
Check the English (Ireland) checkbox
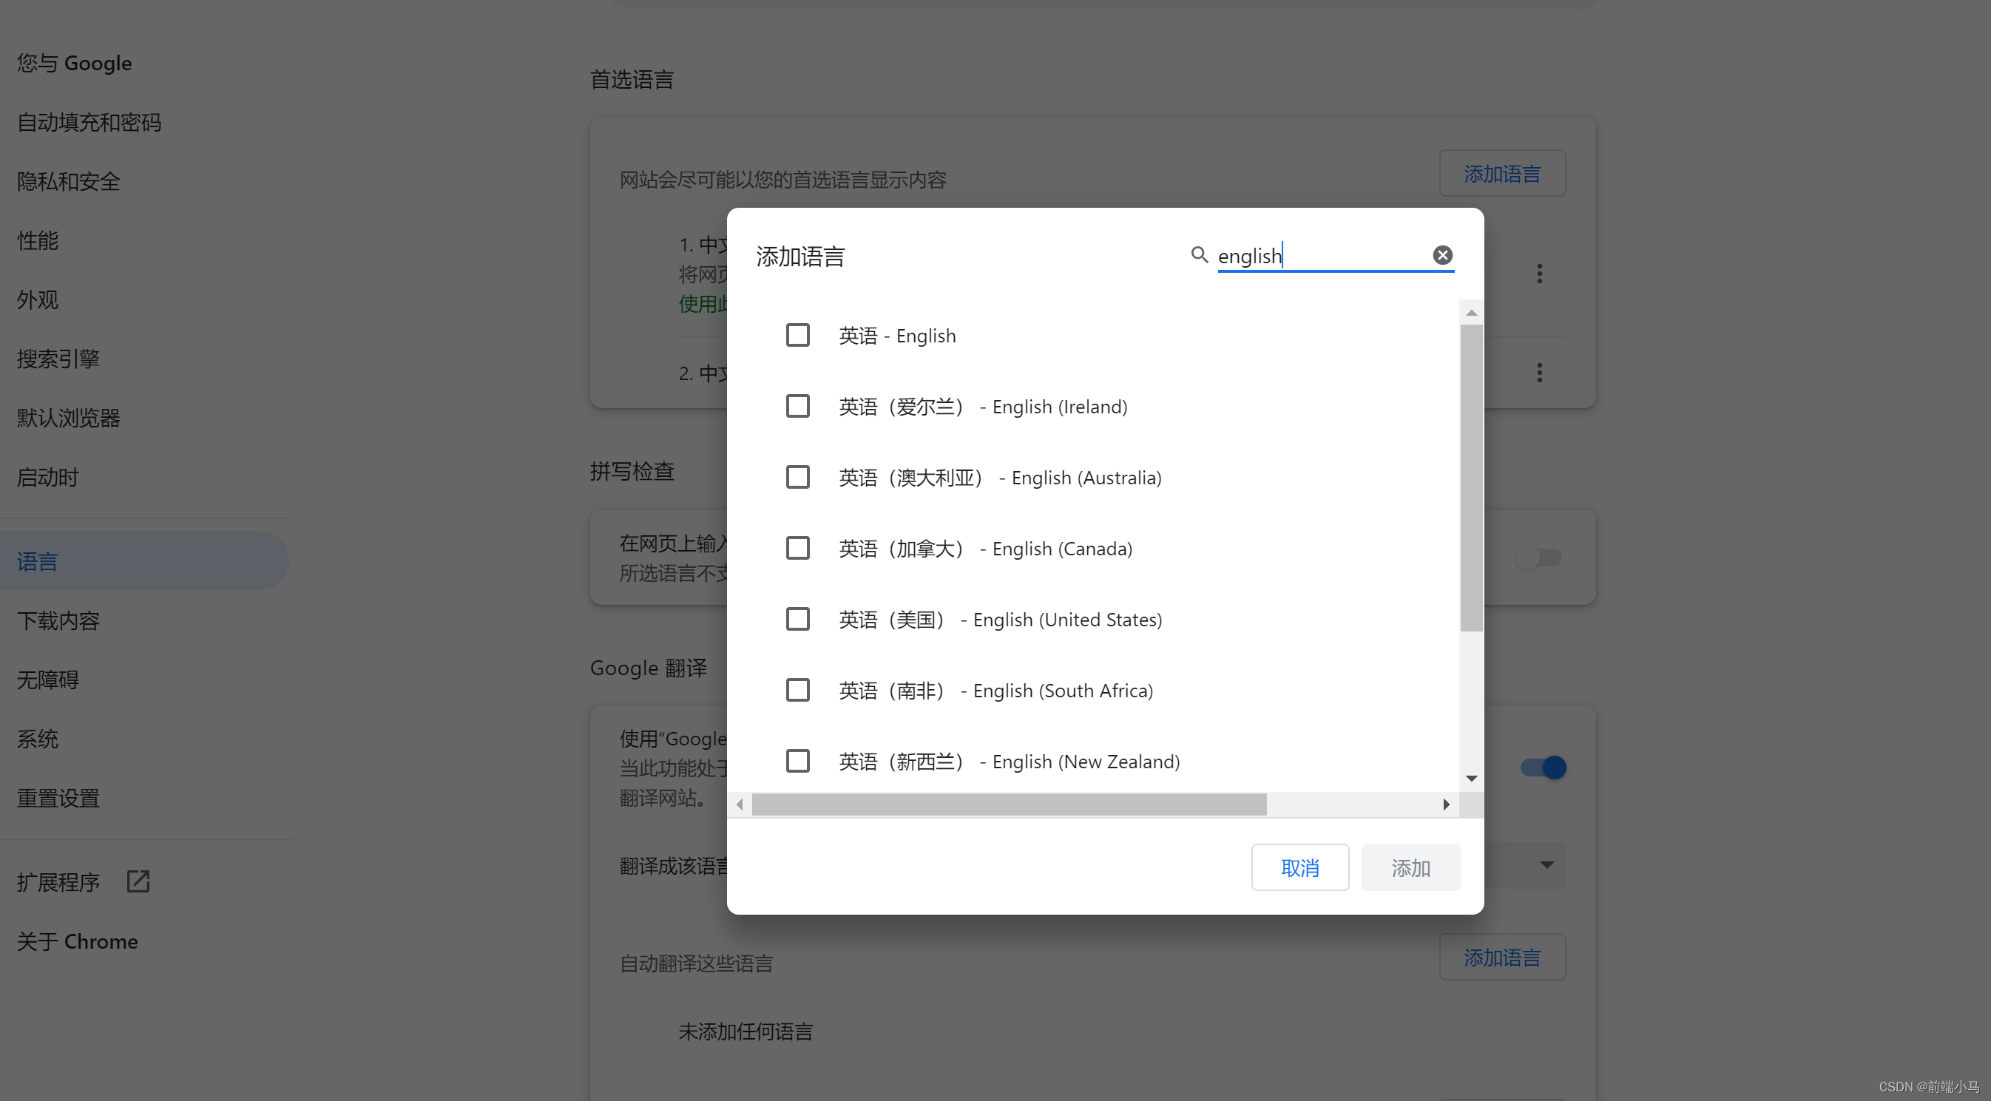click(x=797, y=407)
